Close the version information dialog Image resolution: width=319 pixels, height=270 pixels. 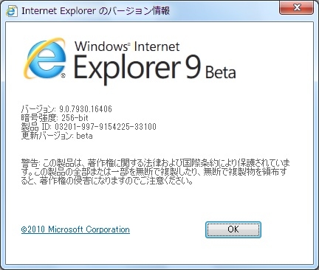tap(296, 7)
